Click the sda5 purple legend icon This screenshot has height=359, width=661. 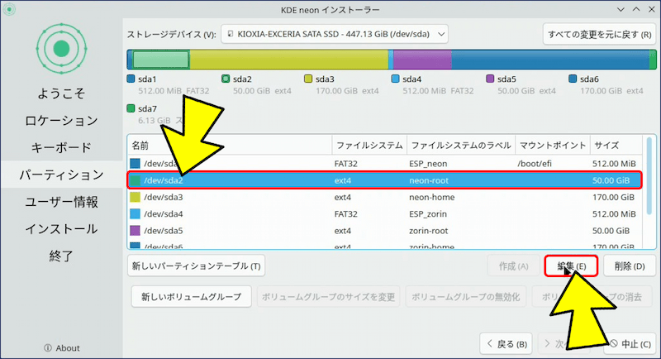(490, 79)
